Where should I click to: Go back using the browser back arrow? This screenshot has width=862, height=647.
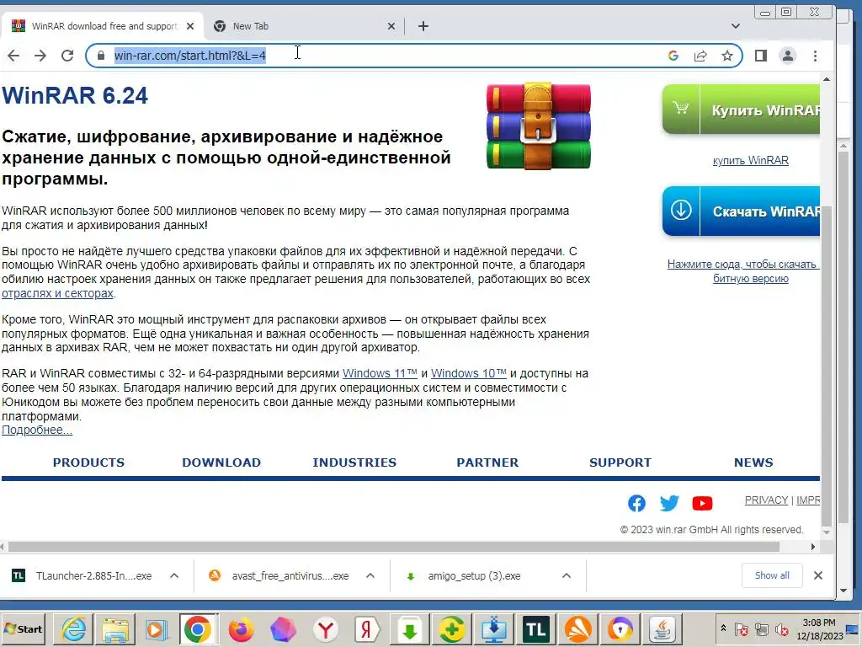click(x=13, y=56)
